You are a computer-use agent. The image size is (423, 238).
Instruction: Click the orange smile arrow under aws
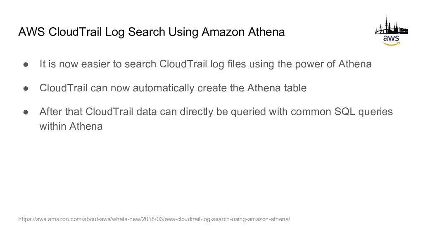click(391, 44)
